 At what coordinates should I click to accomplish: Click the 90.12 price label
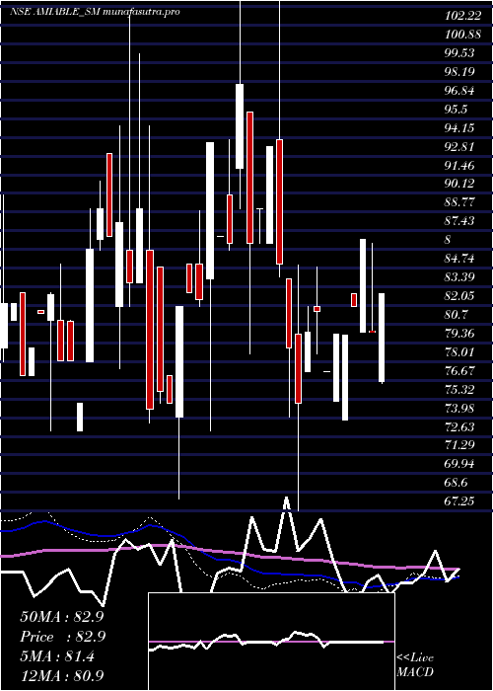(x=459, y=184)
